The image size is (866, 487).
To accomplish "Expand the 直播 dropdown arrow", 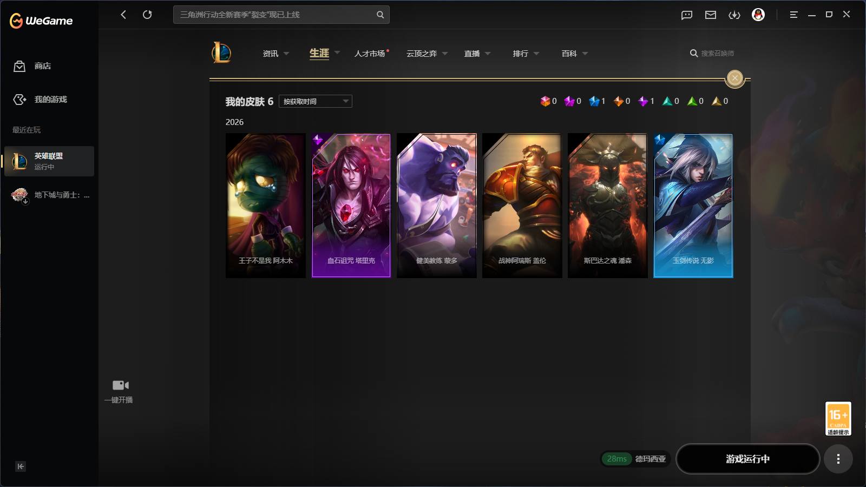I will tap(488, 54).
